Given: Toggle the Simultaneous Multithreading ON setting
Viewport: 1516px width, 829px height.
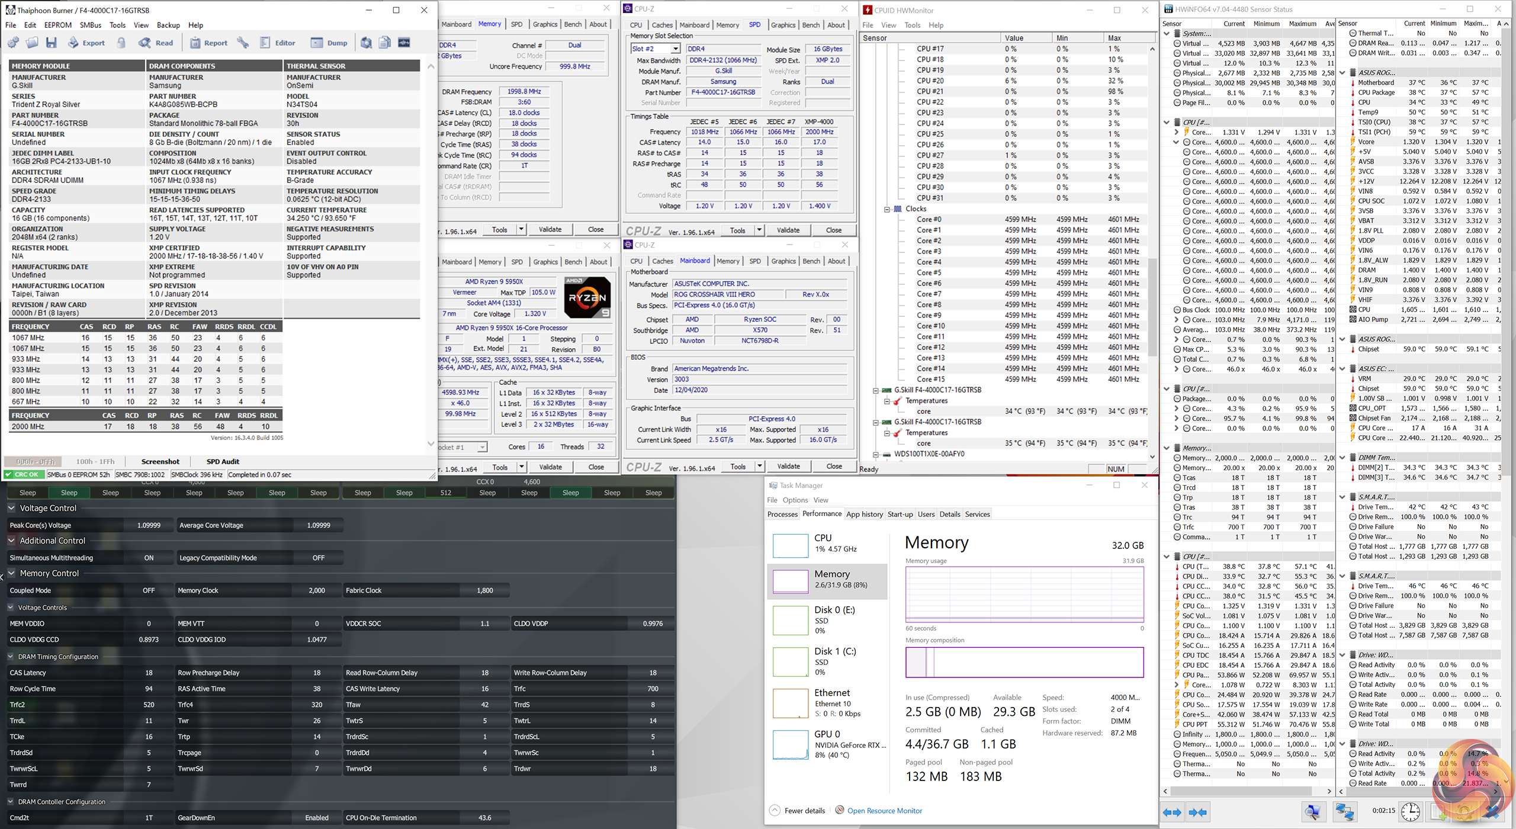Looking at the screenshot, I should tap(149, 558).
